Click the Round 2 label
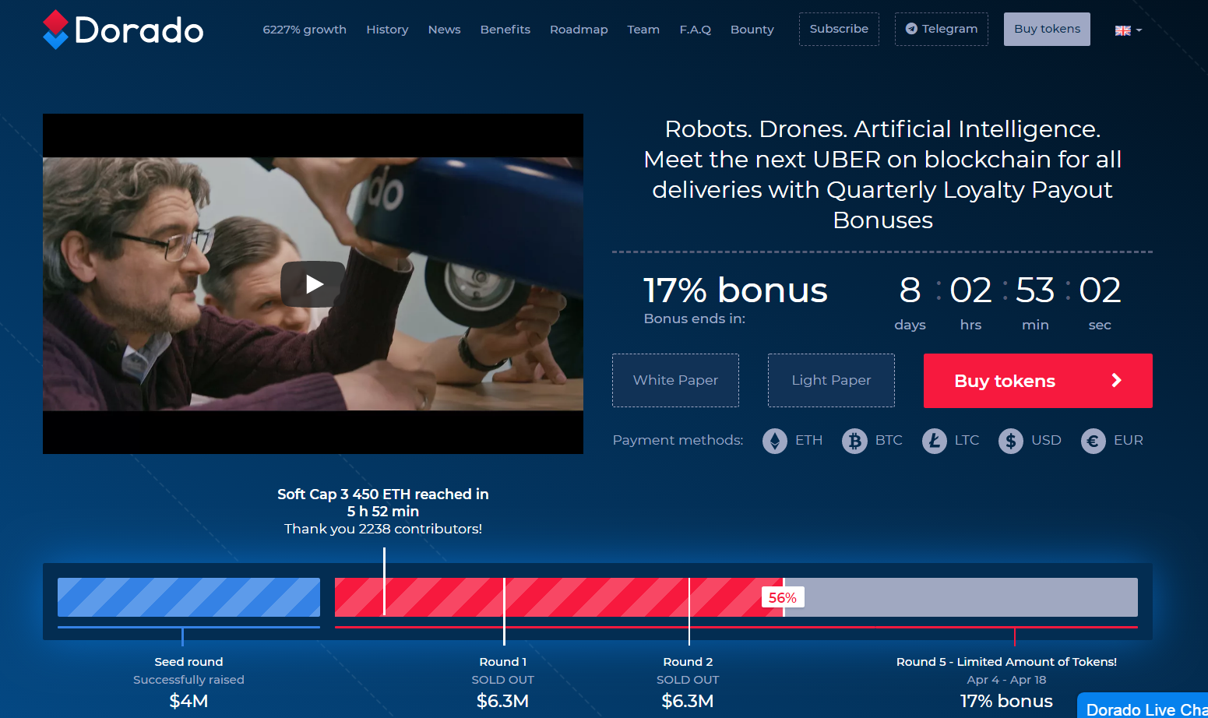1208x718 pixels. click(x=688, y=661)
